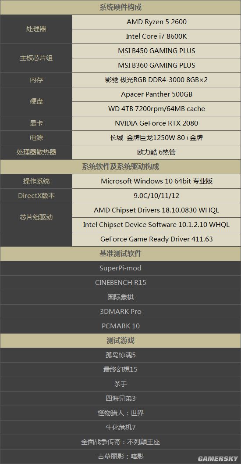Select the 杀手 game row
Screen dimensions: 241x464
coord(120,385)
